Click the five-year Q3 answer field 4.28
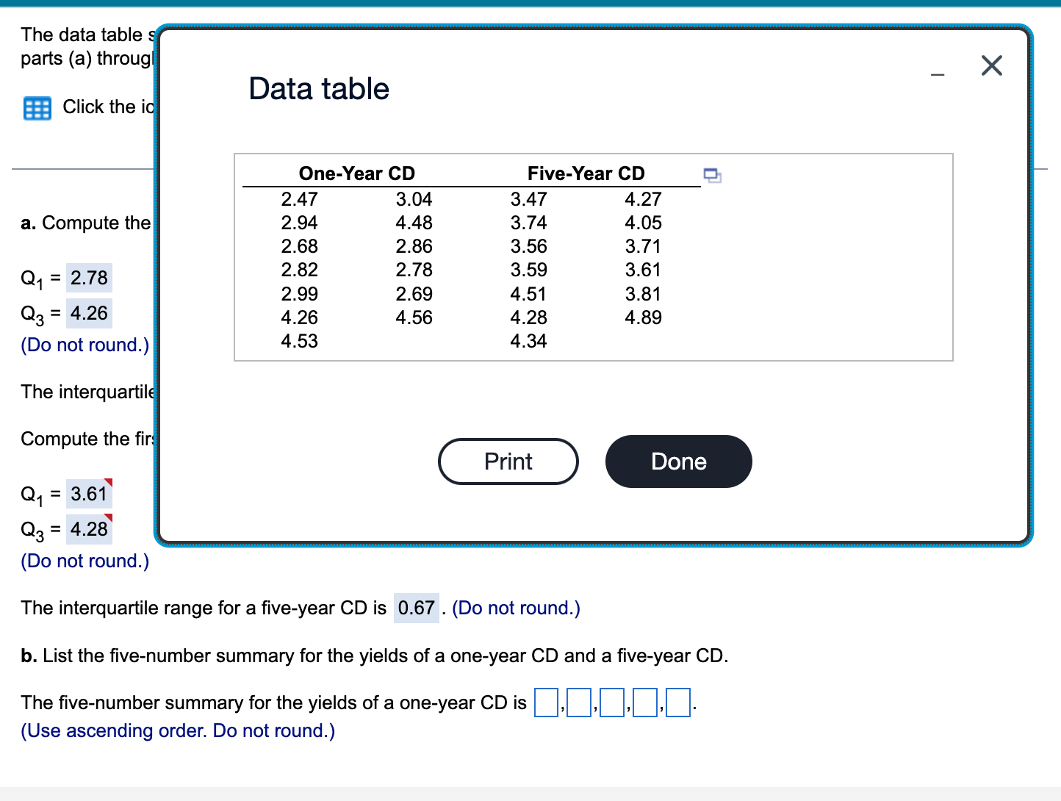Image resolution: width=1061 pixels, height=801 pixels. pos(89,529)
